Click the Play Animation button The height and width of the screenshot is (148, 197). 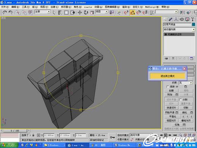tap(165, 135)
